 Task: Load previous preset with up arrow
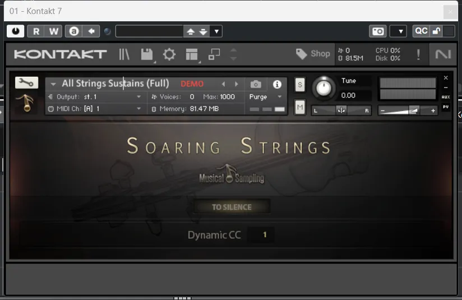tap(190, 31)
